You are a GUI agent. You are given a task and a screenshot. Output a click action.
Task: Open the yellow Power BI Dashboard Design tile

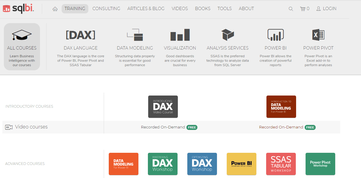(x=242, y=164)
